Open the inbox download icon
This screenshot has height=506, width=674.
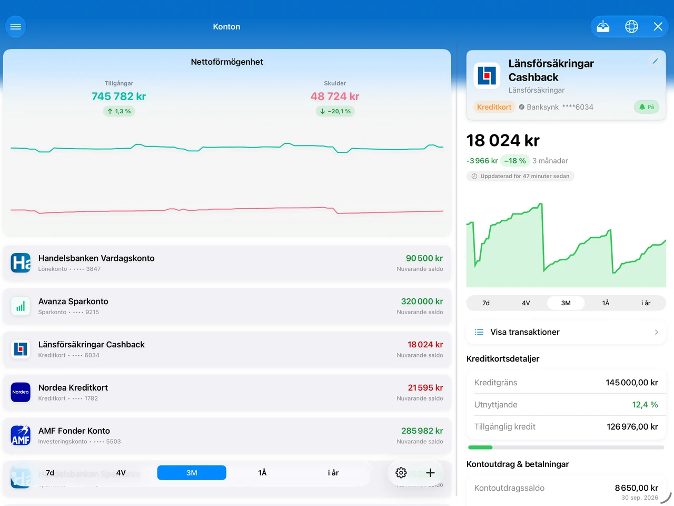[603, 26]
